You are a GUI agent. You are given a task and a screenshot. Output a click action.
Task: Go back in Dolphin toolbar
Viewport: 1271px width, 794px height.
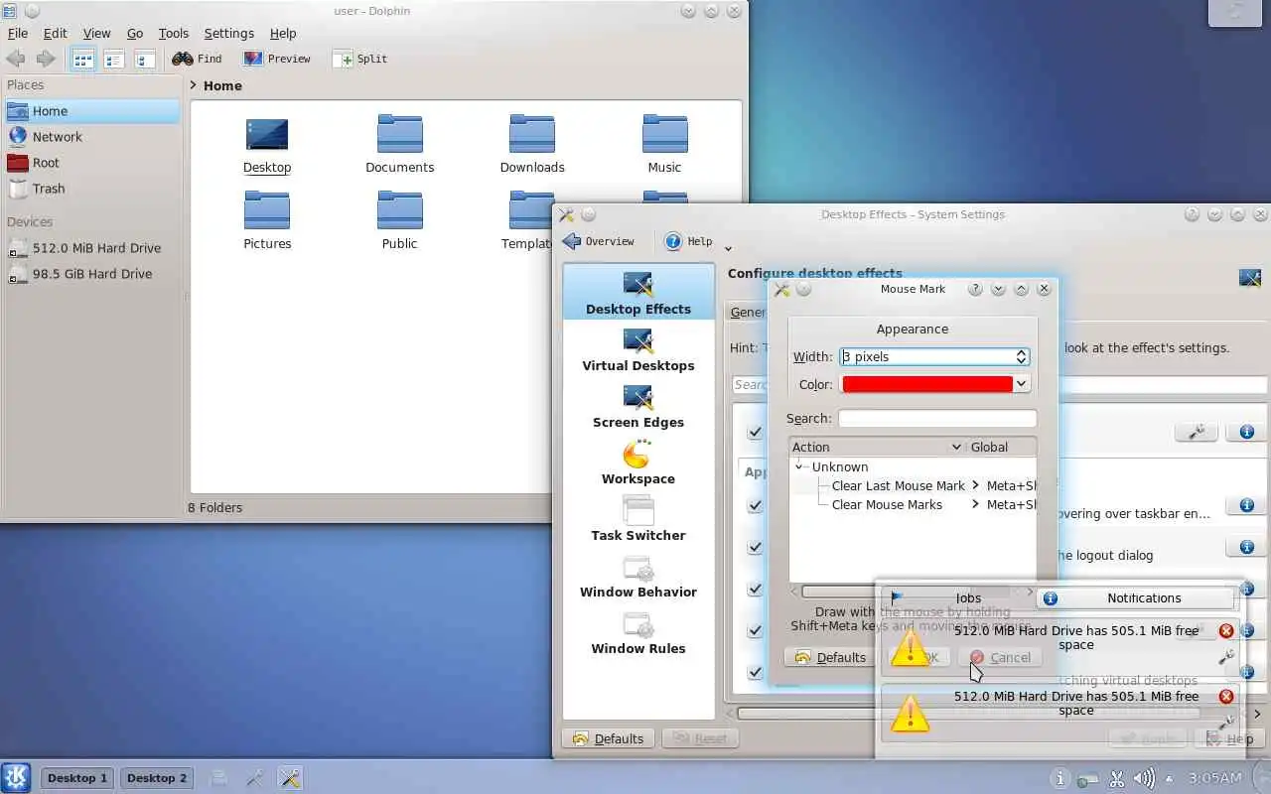(16, 60)
